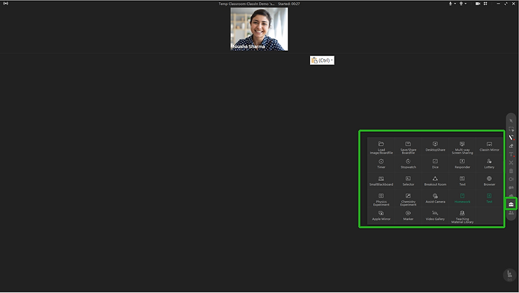The height and width of the screenshot is (293, 519).
Task: Open the SmallBlackboard tool
Action: pyautogui.click(x=381, y=181)
